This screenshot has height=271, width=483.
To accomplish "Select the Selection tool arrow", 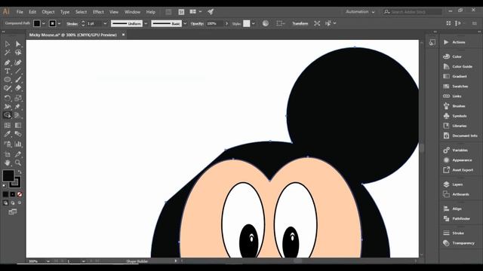I will (x=8, y=44).
